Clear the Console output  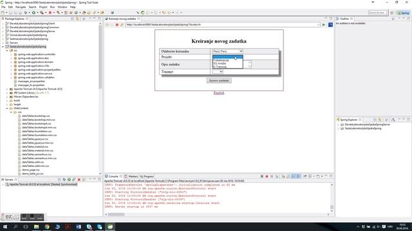(x=283, y=176)
